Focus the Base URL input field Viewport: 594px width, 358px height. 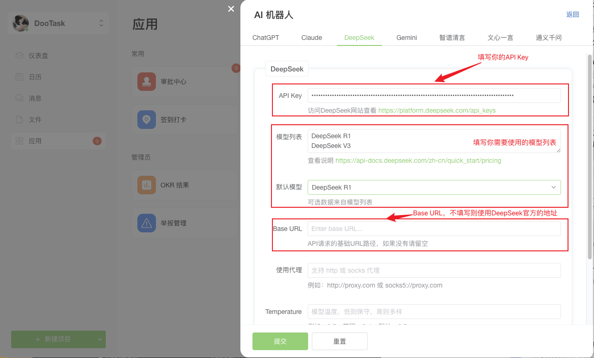click(434, 229)
